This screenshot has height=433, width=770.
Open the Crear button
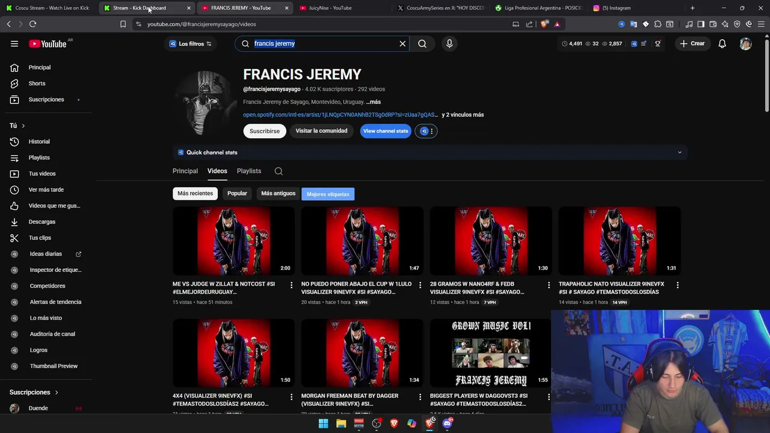[x=692, y=43]
